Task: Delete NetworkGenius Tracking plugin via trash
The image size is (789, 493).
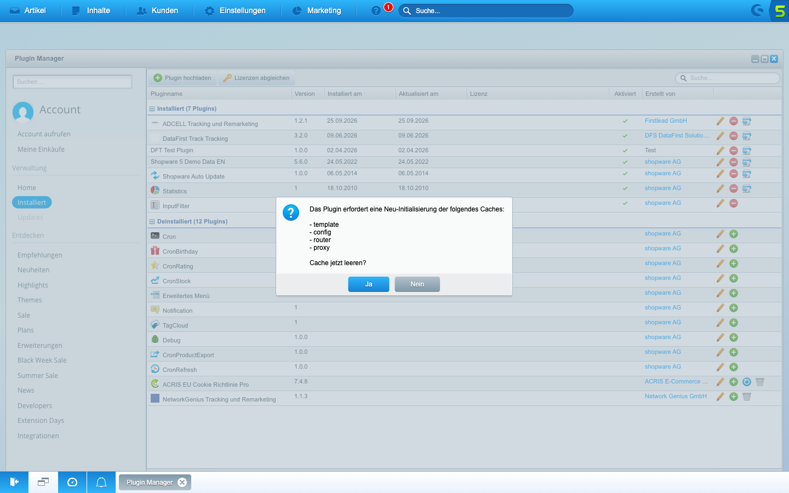Action: (747, 397)
